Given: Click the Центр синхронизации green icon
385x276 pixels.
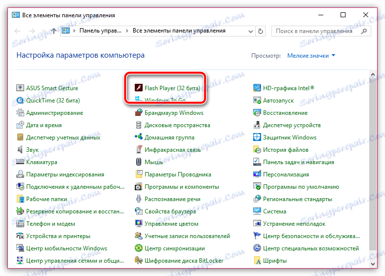Looking at the screenshot, I should (139, 248).
